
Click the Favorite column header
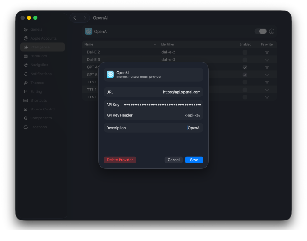[x=267, y=44]
